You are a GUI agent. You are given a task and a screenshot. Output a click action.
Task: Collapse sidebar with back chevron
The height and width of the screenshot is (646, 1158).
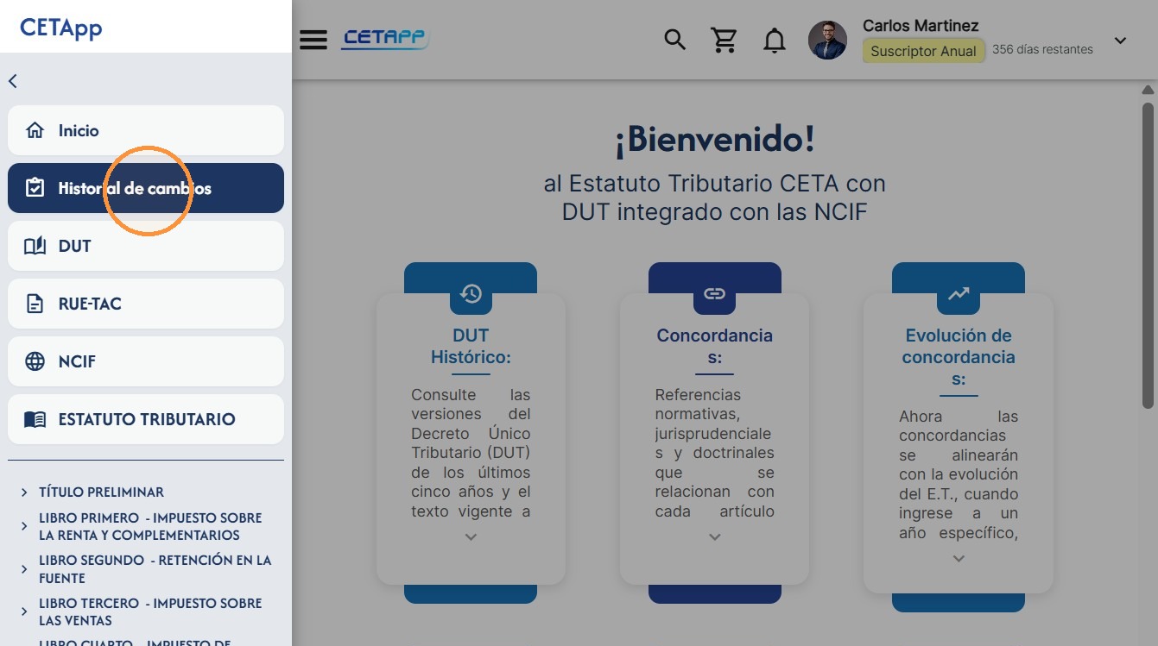coord(13,81)
